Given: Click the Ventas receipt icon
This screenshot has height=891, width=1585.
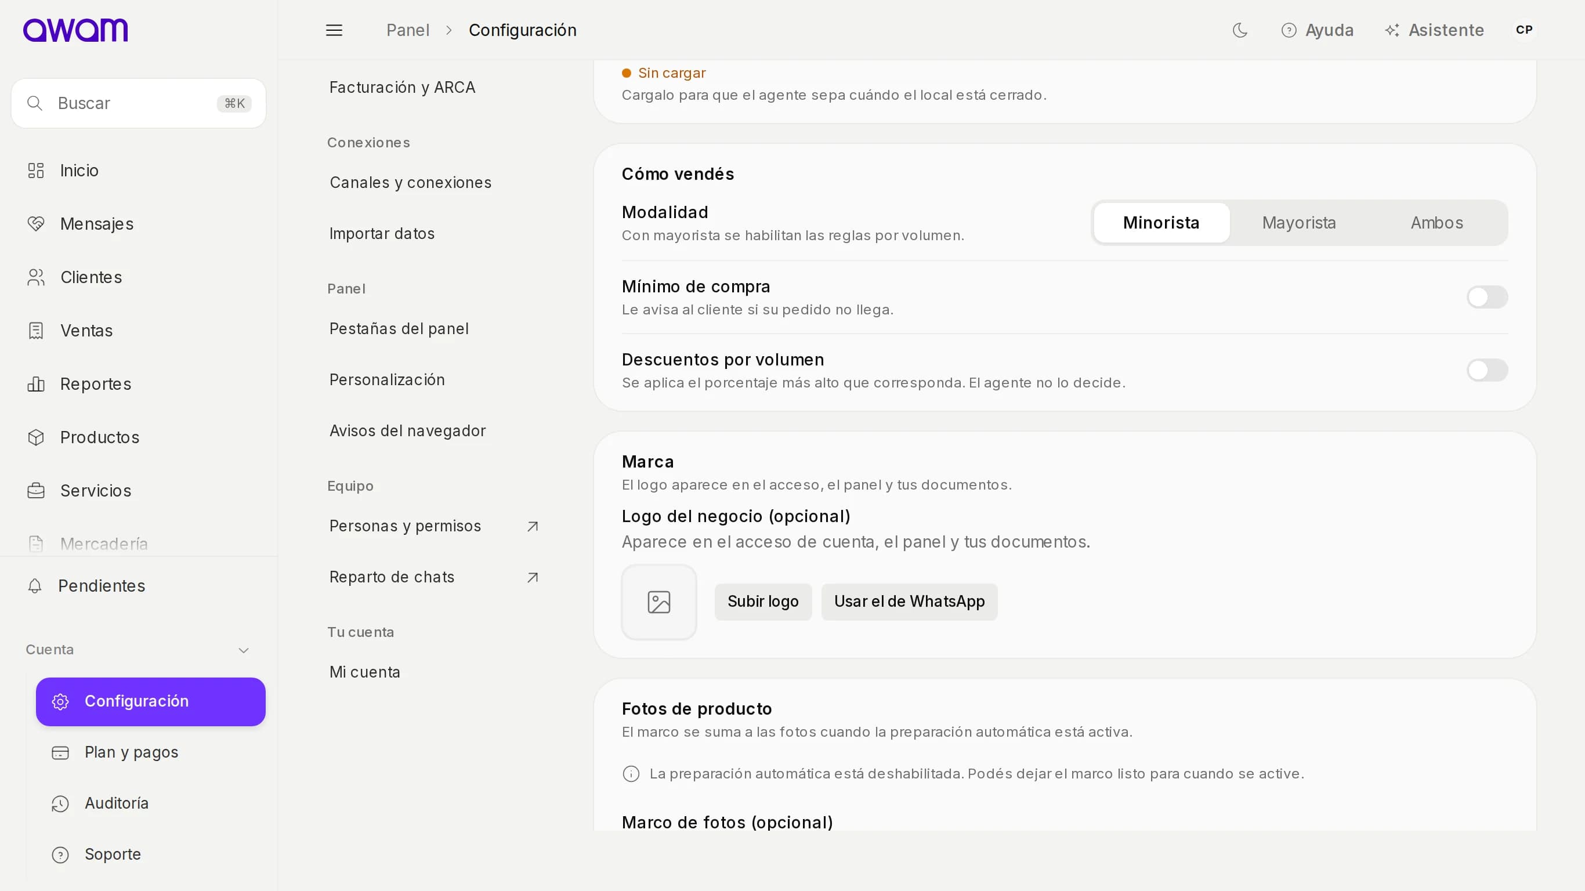Looking at the screenshot, I should click(x=36, y=331).
